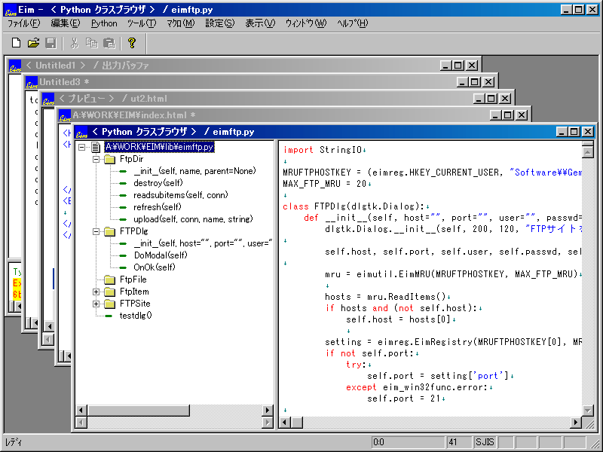Click the code pane scroll right arrow

575,423
